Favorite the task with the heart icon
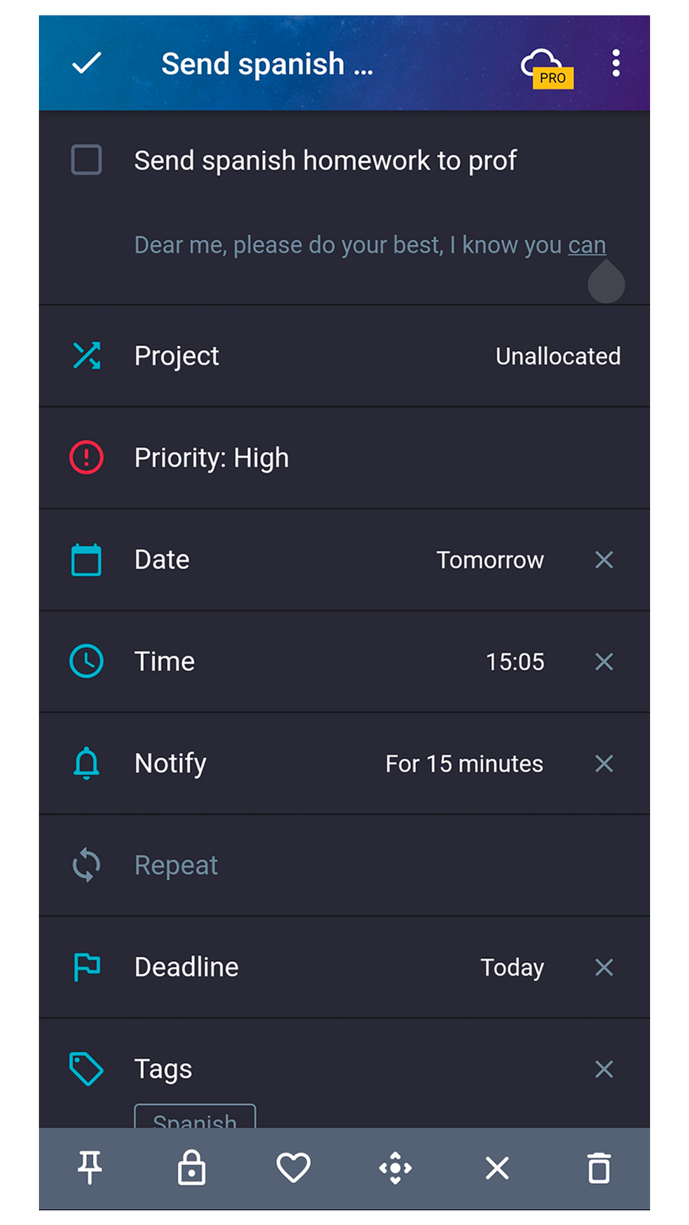 point(293,1168)
